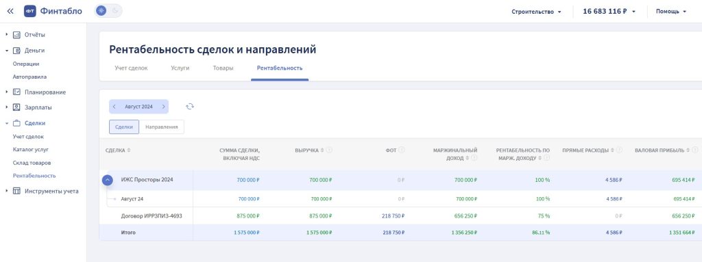Select the Рентабельность tab
Viewport: 702px width, 262px height.
coord(280,68)
